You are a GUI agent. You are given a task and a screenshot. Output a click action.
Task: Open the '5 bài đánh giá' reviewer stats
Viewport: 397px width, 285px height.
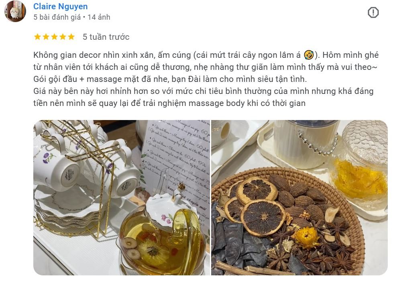pos(57,17)
